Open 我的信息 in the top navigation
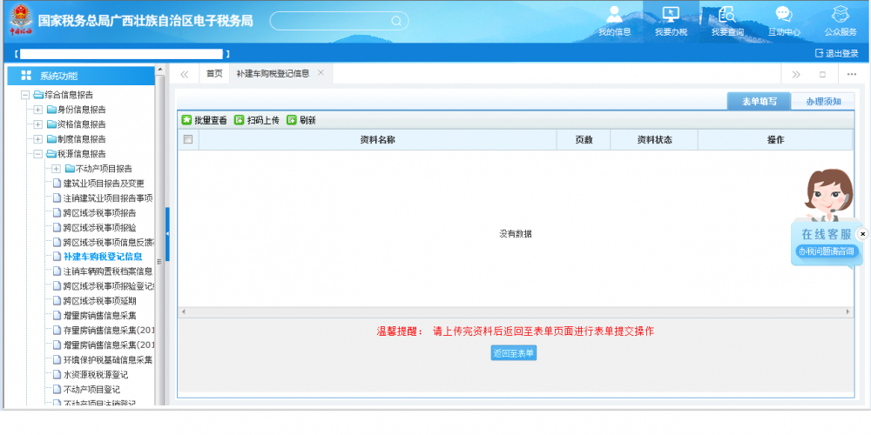Viewport: 871px width, 435px height. [614, 15]
